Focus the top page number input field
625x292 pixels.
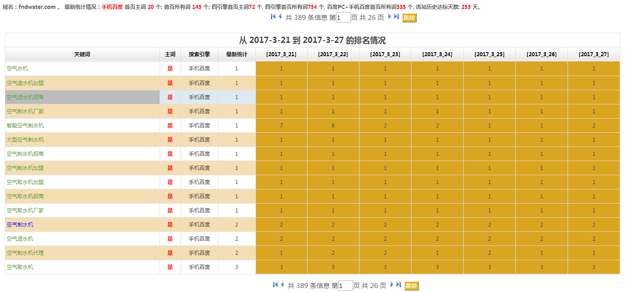click(x=343, y=18)
